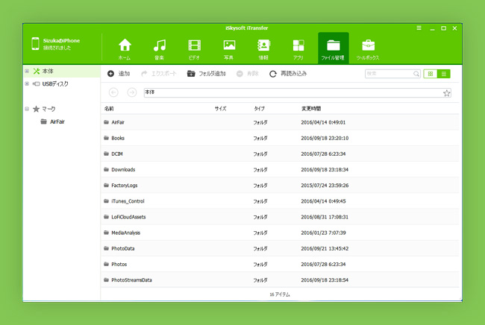Open the Information (情報) contacts tab

click(263, 48)
